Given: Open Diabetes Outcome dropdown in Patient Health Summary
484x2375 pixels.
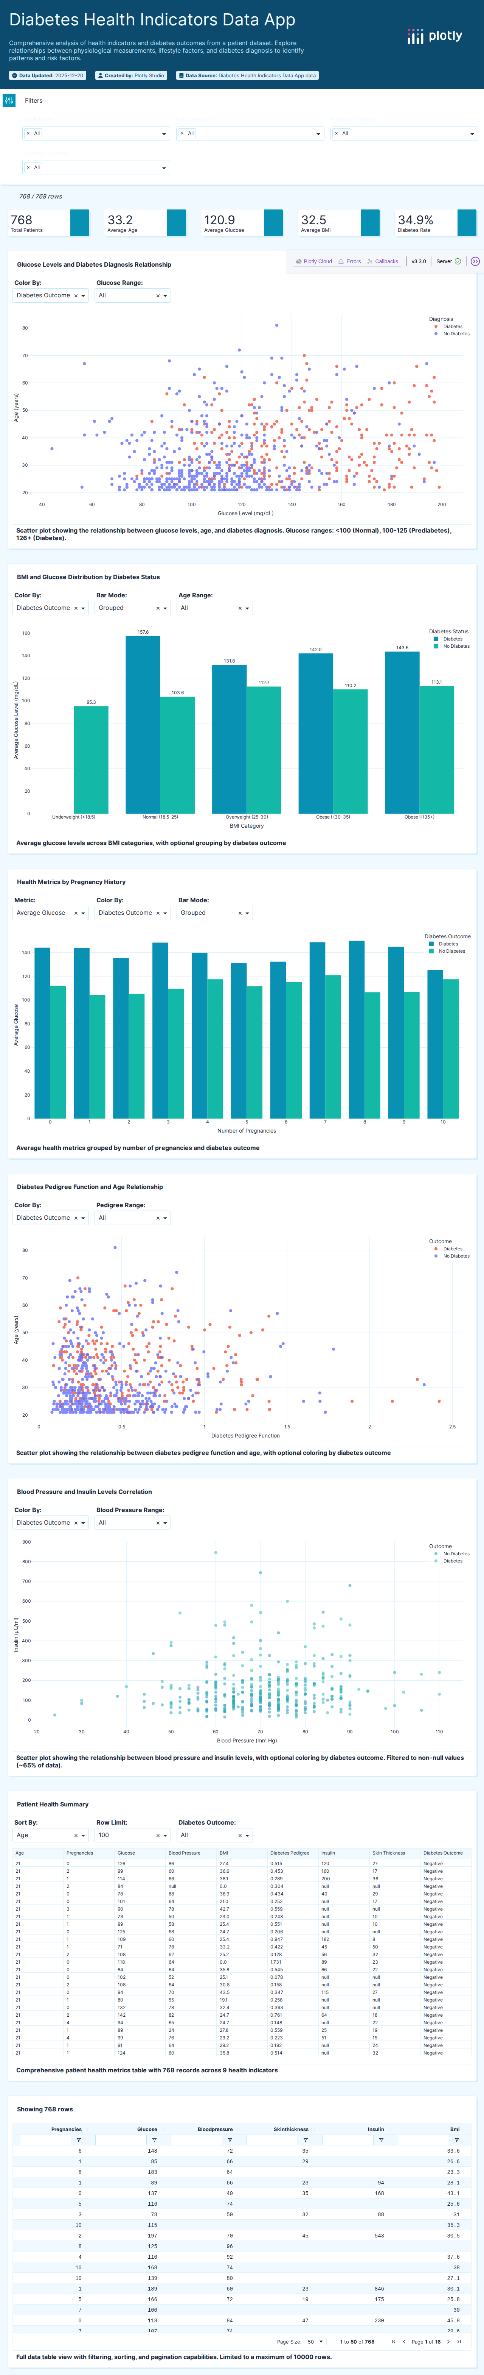Looking at the screenshot, I should point(214,1835).
